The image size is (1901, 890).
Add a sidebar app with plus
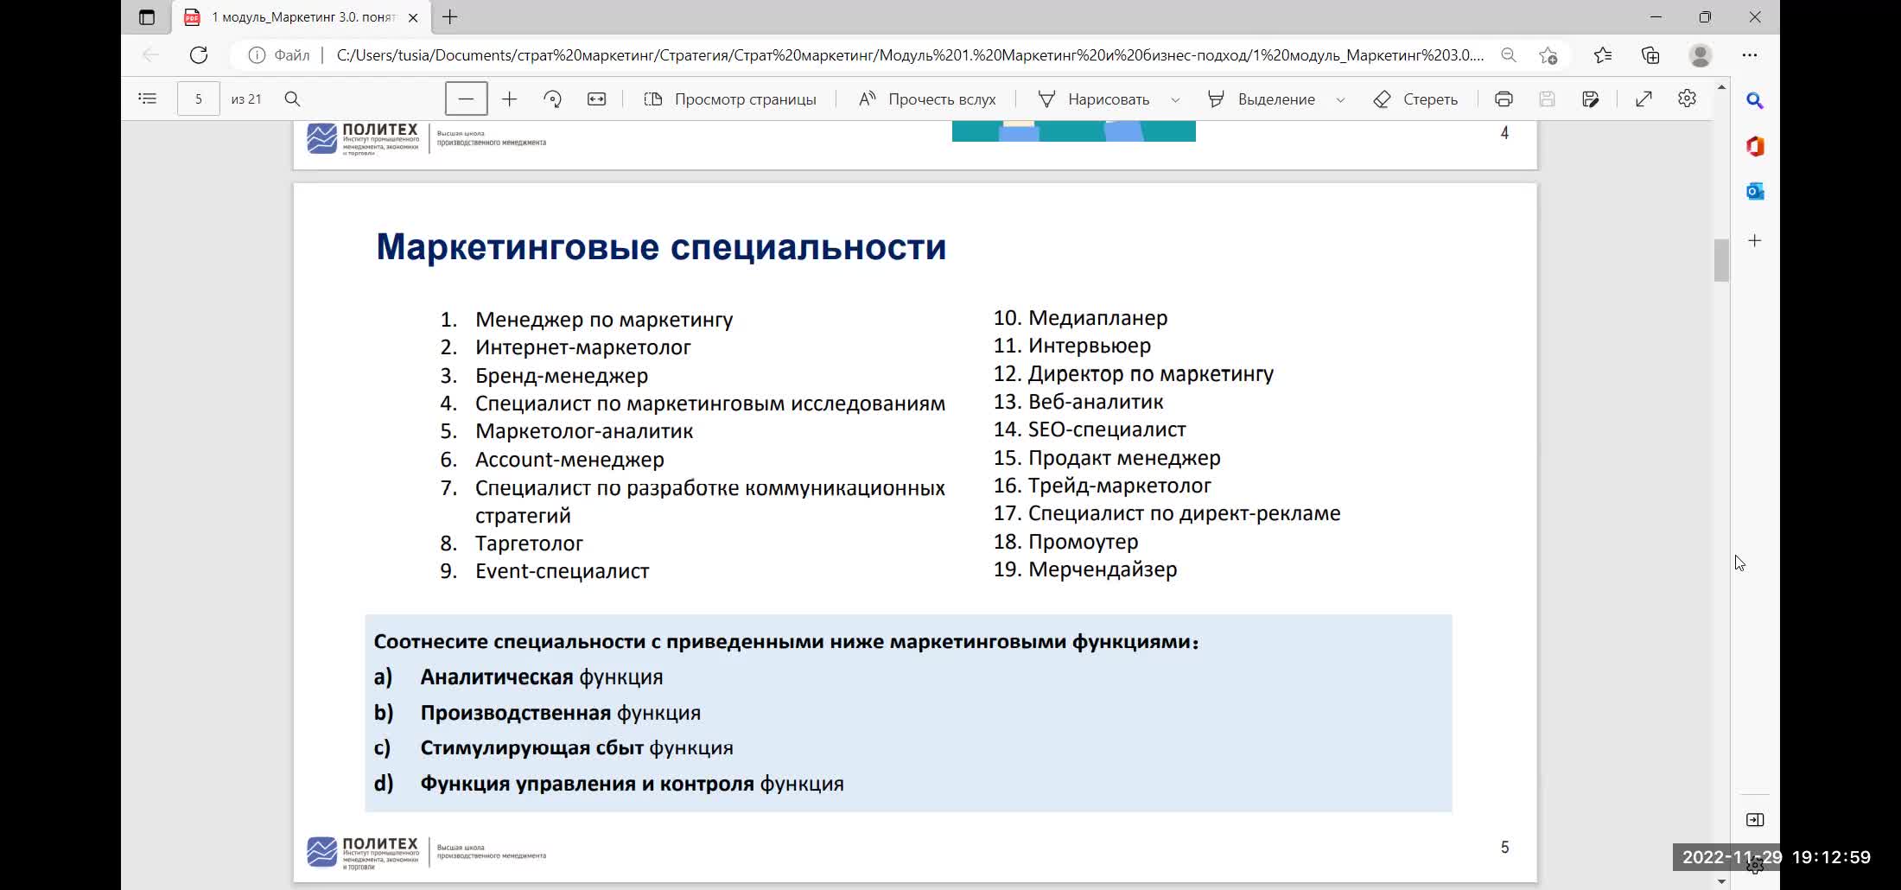pos(1755,241)
